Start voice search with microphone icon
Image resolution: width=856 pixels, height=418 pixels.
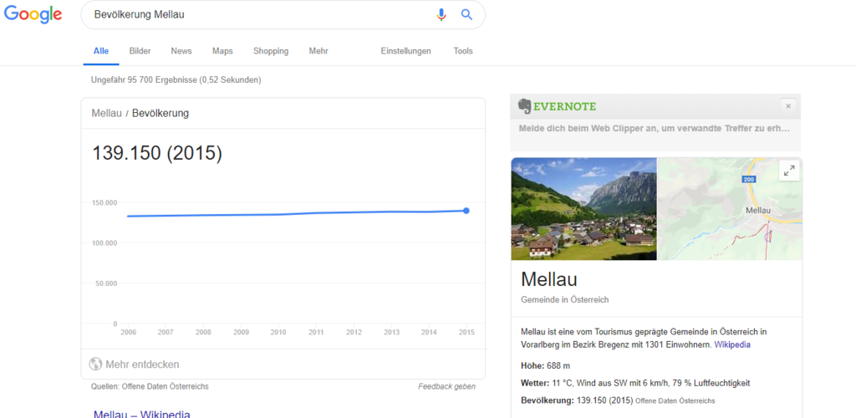[441, 14]
